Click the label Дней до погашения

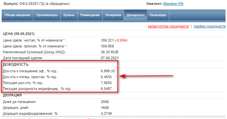[x=20, y=102]
